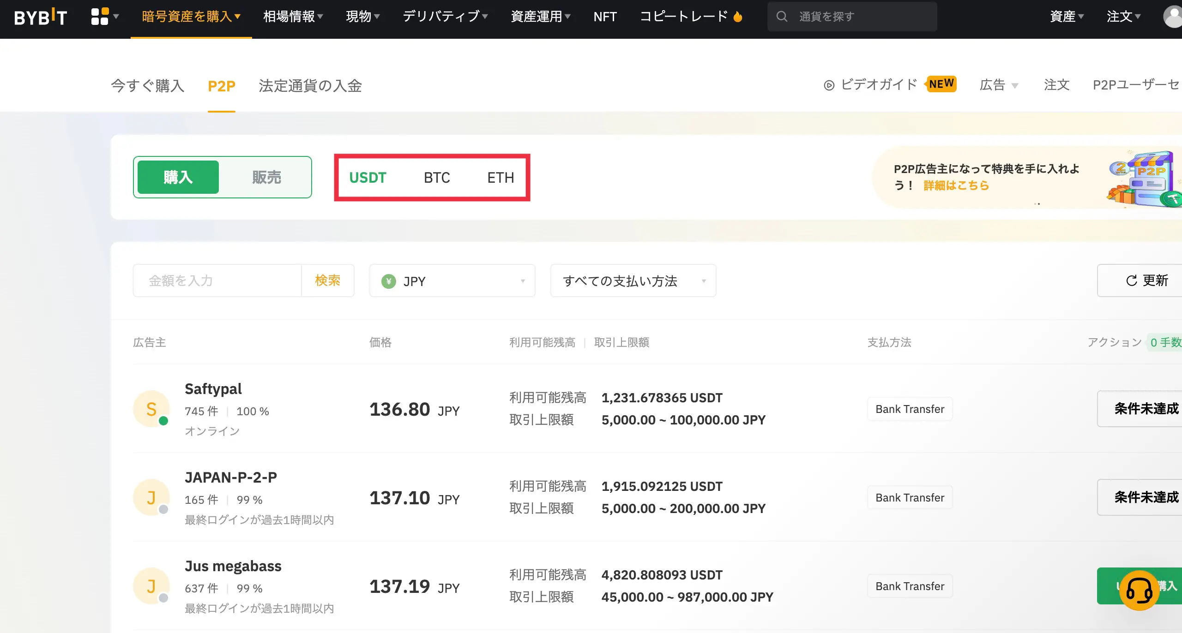The image size is (1182, 633).
Task: Select 購入 (buy) mode
Action: [x=178, y=177]
